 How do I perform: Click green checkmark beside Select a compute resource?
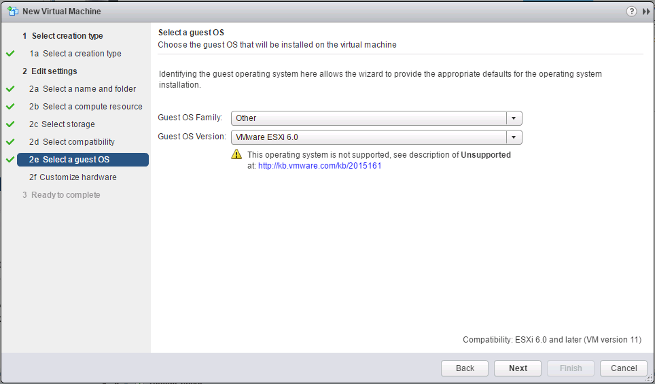[x=10, y=107]
